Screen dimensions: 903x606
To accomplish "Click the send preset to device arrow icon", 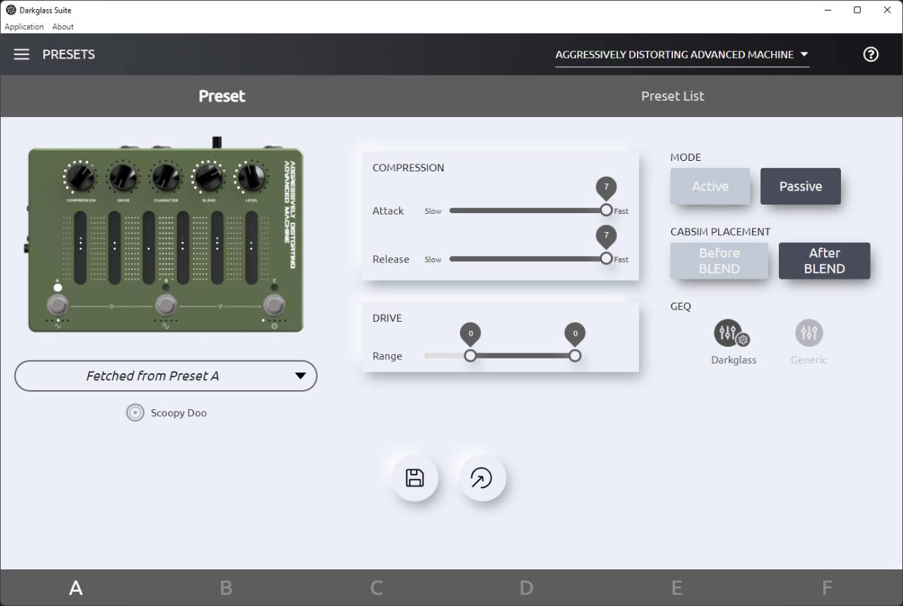I will coord(482,478).
